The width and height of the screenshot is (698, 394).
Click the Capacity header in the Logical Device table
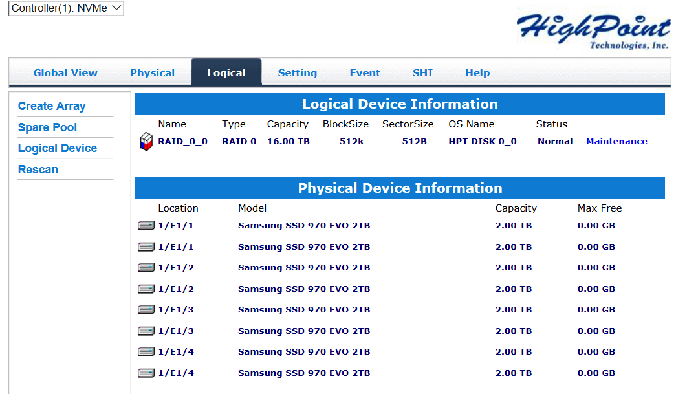288,124
